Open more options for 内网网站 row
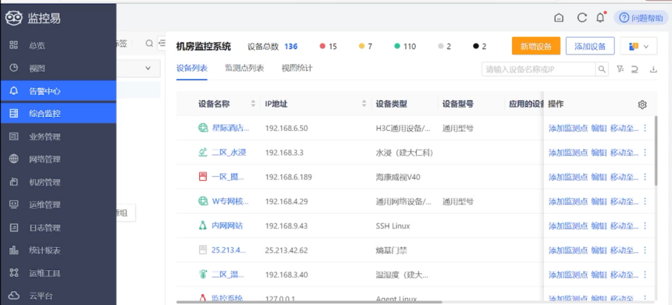This screenshot has width=672, height=305. click(645, 226)
